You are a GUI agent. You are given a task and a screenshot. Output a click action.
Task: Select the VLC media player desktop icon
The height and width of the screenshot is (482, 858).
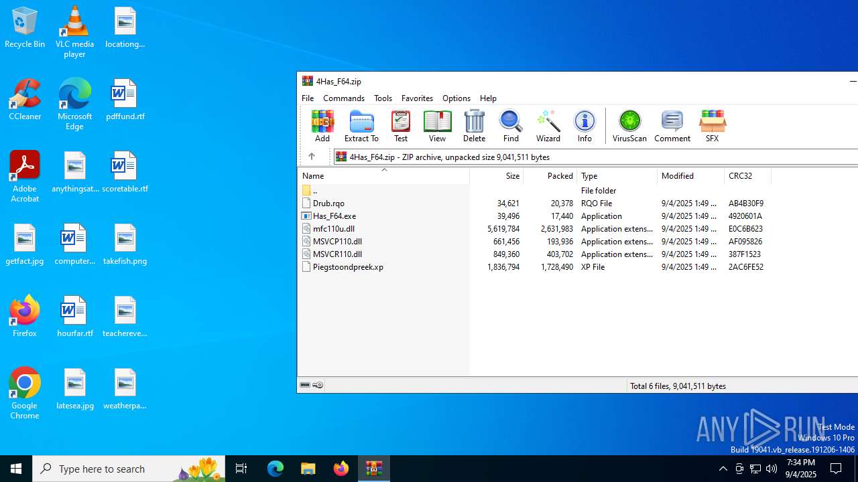click(x=74, y=31)
